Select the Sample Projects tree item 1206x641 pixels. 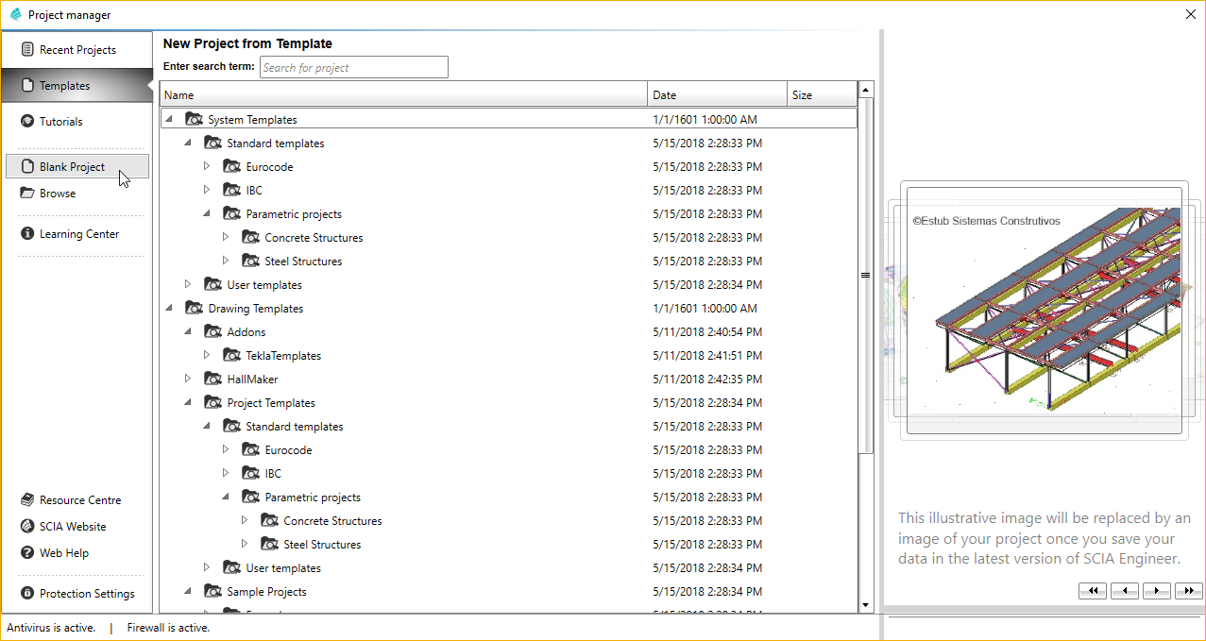[266, 592]
